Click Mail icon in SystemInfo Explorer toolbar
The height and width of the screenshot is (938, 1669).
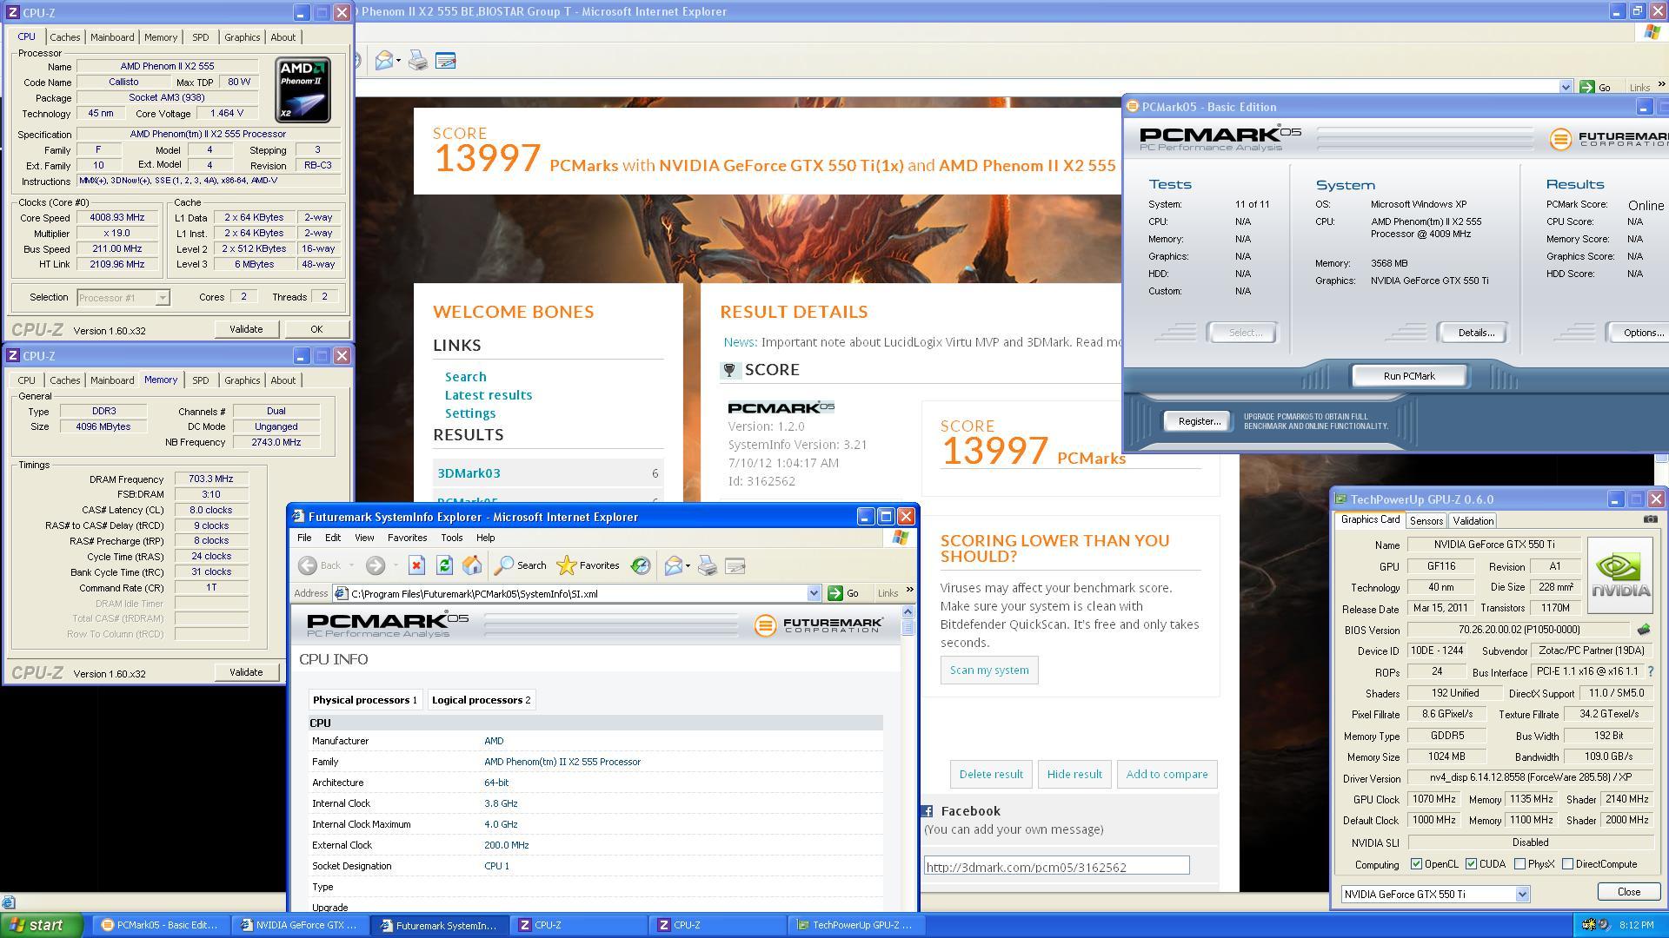(x=673, y=566)
